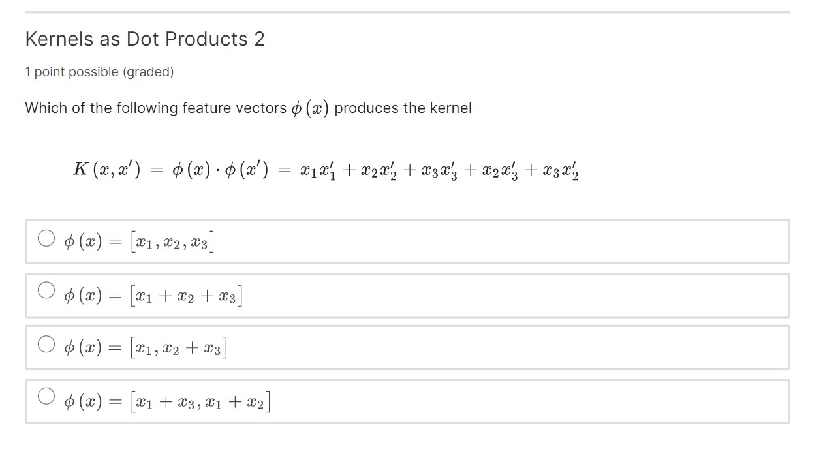Select answer containing x2+x3 as second component
Viewport: 838px width, 451px height.
click(46, 345)
